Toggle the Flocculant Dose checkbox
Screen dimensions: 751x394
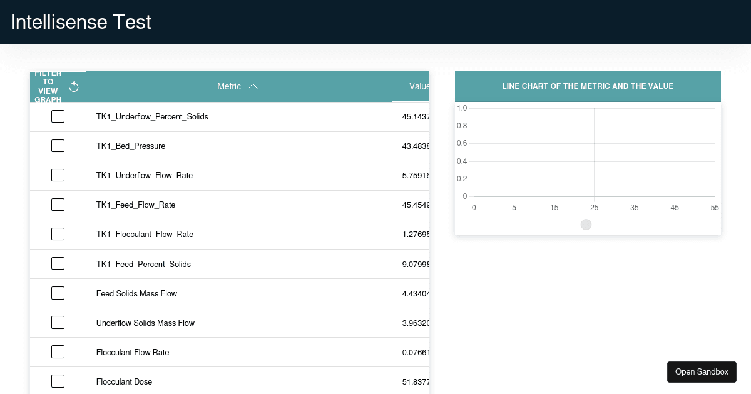click(58, 381)
